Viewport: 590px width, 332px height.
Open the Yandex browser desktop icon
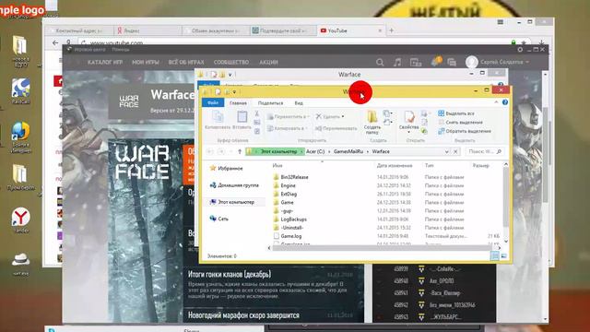pyautogui.click(x=20, y=219)
